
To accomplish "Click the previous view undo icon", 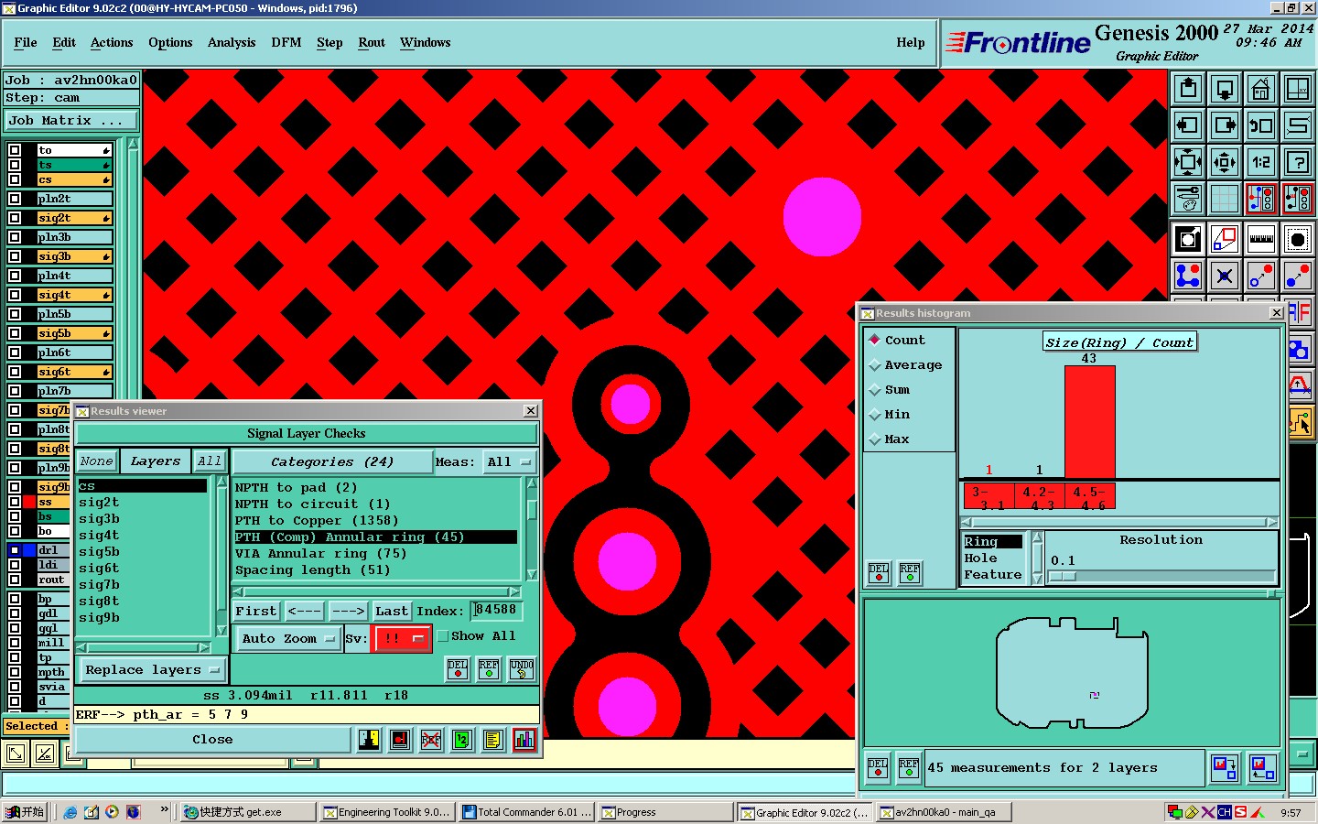I will point(1261,125).
